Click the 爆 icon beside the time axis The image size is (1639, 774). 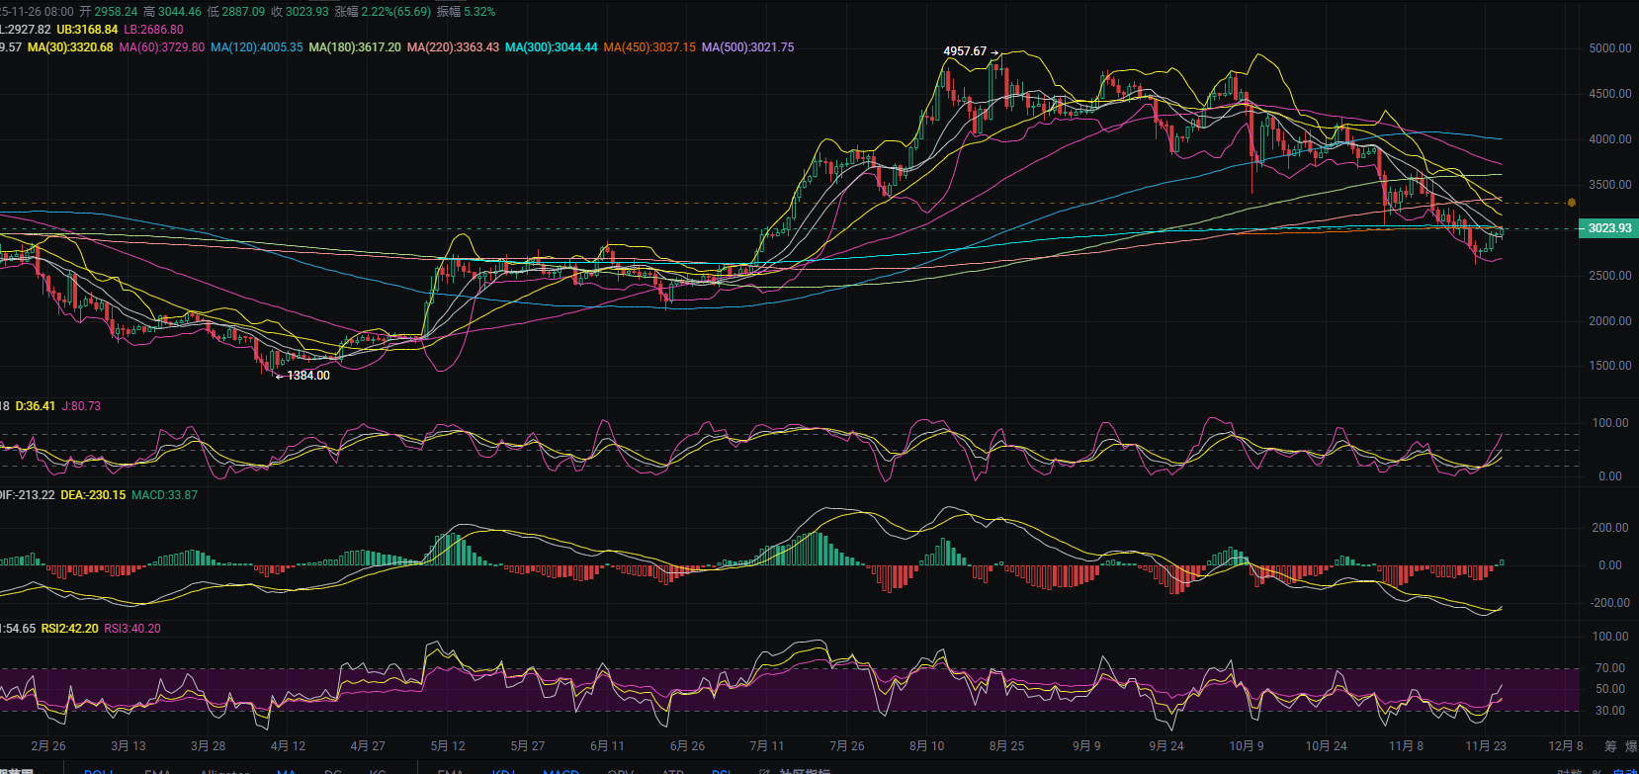[1632, 746]
